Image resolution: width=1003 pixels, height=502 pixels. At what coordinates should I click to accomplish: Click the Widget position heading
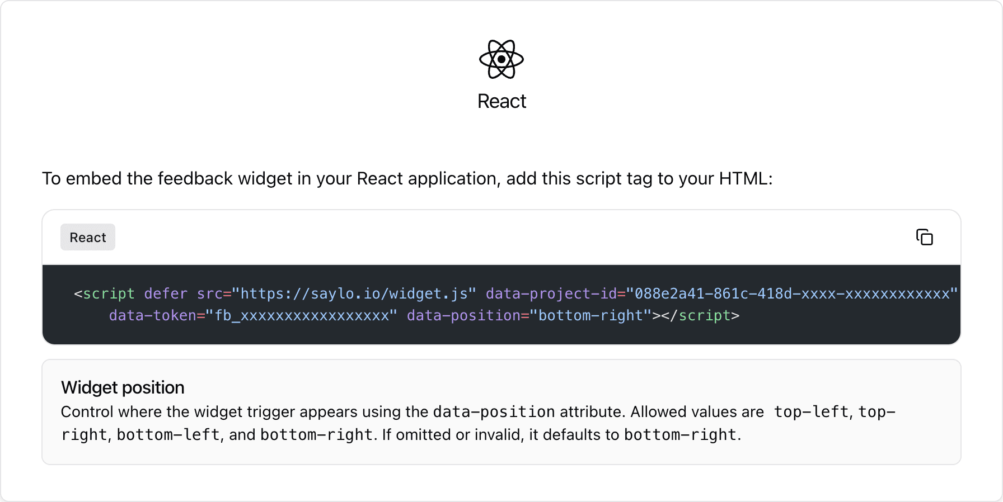pyautogui.click(x=123, y=387)
